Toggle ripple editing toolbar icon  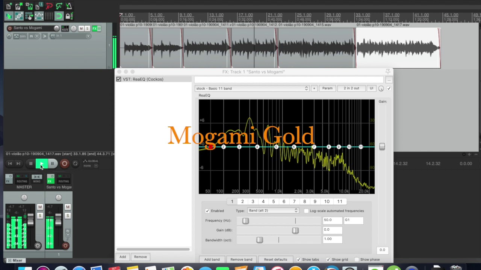(29, 16)
